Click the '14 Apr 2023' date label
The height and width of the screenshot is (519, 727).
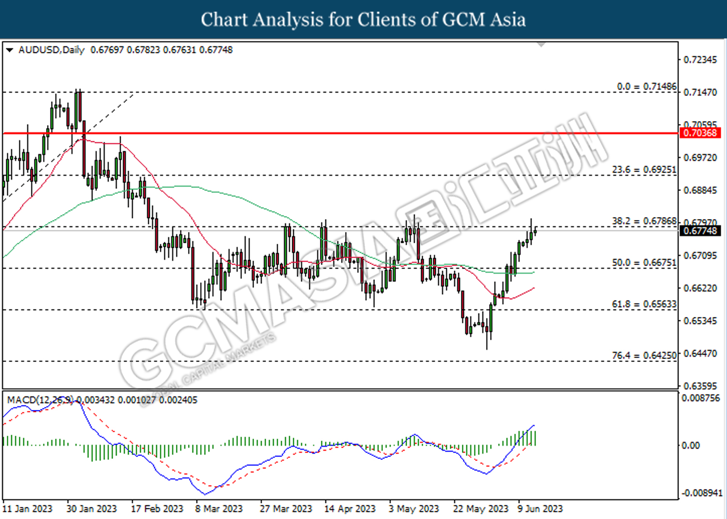coord(350,509)
